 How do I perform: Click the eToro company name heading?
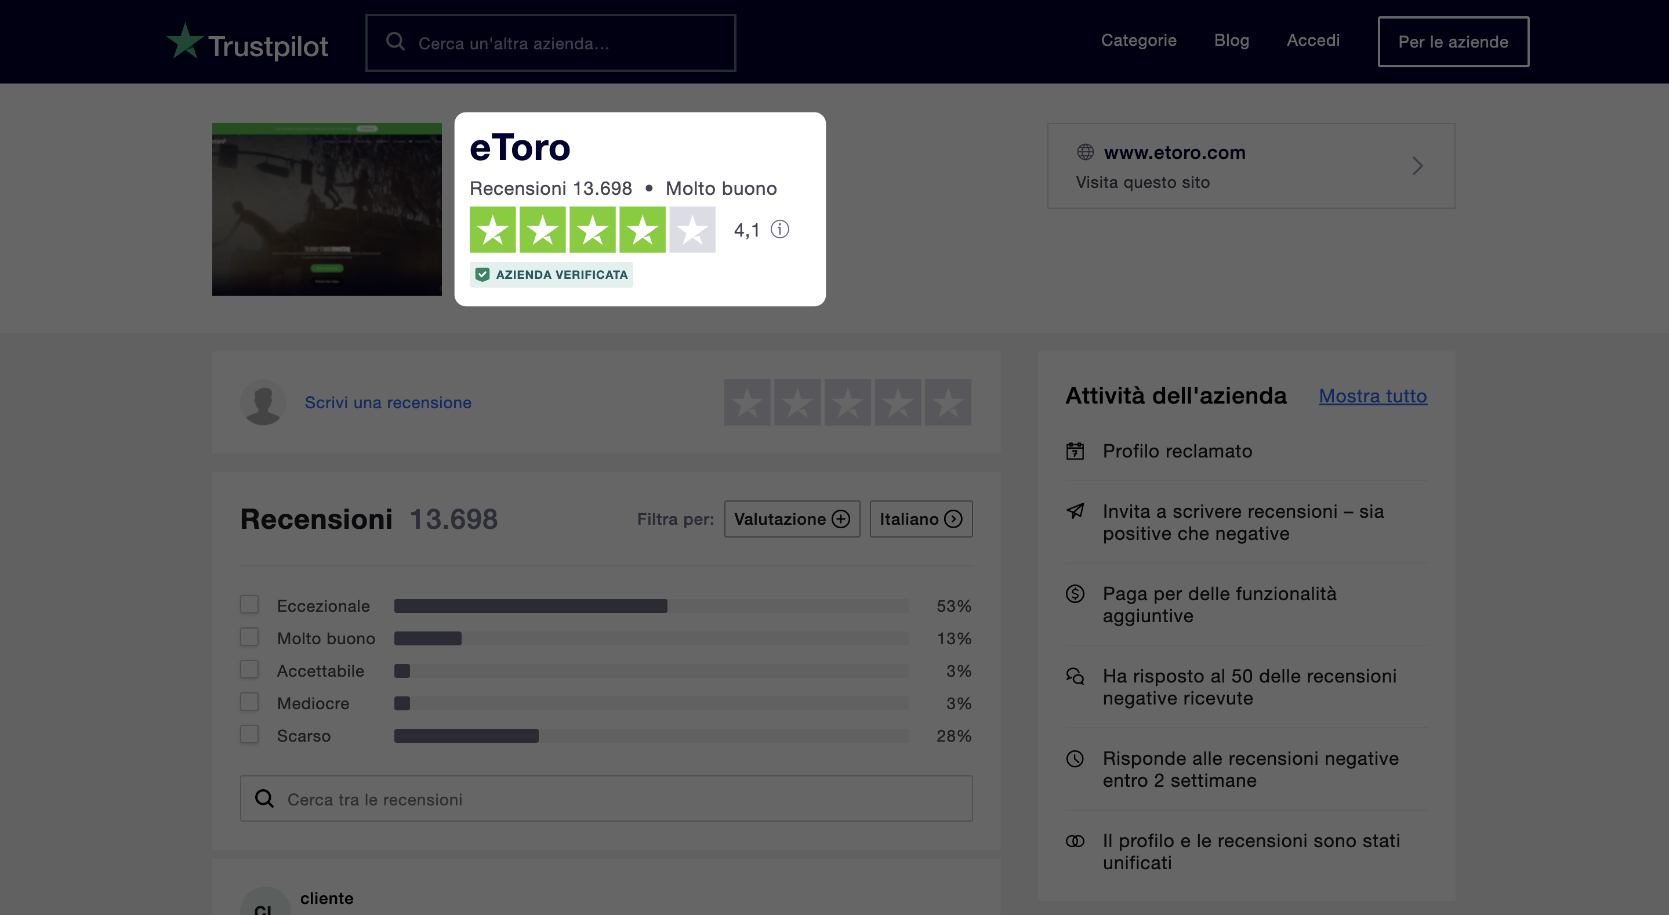pos(520,148)
